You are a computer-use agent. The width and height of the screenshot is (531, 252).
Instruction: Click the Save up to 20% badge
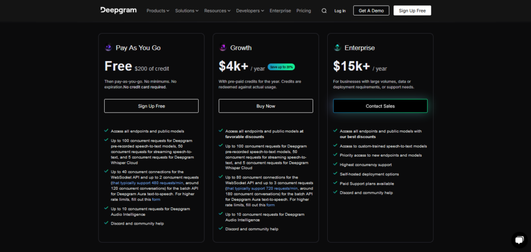[281, 67]
